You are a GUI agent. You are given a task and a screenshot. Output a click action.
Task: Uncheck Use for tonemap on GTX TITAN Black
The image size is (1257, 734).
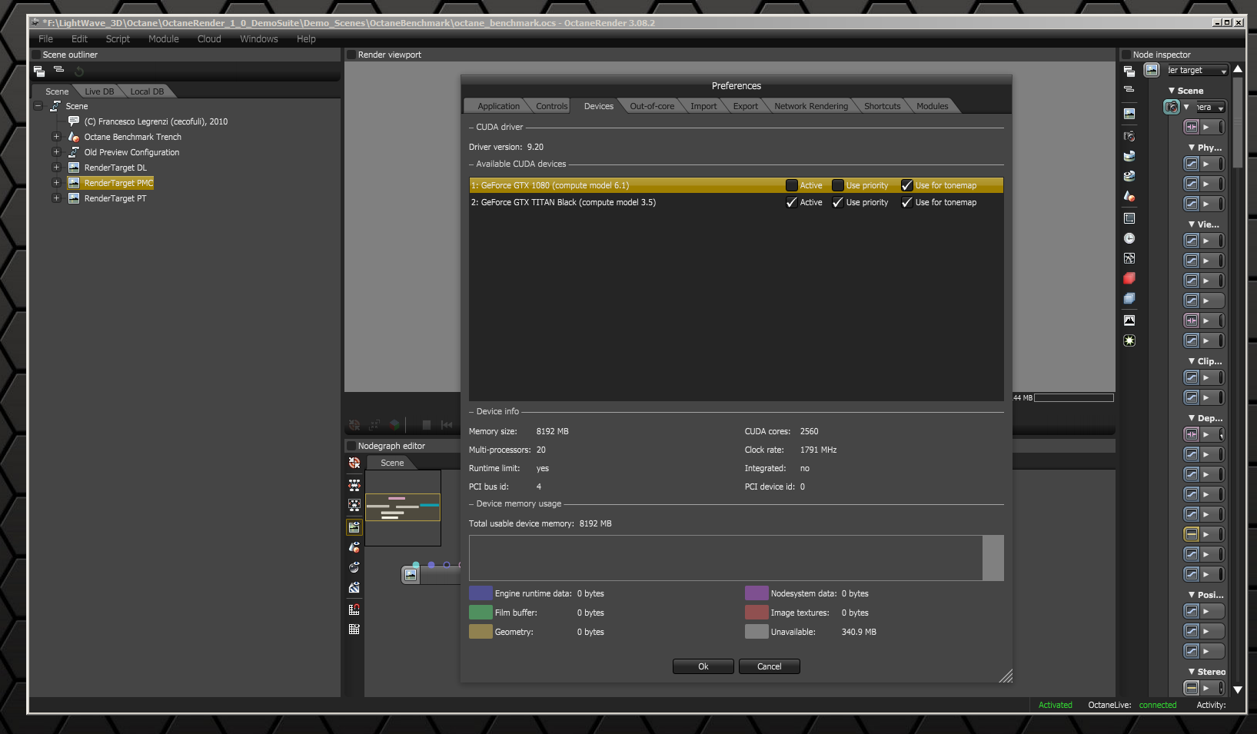point(907,202)
